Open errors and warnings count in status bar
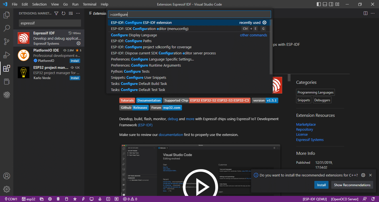The image size is (379, 202). point(130,199)
